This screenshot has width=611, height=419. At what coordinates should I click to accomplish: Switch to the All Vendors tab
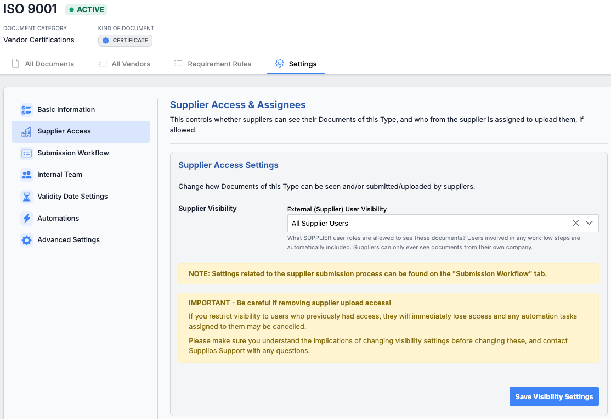click(x=124, y=64)
